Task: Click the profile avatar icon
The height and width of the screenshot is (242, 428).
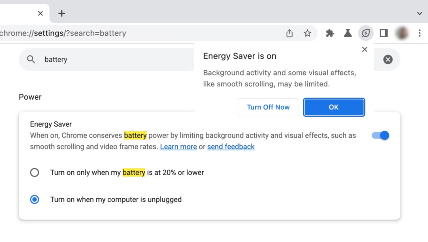Action: point(402,33)
